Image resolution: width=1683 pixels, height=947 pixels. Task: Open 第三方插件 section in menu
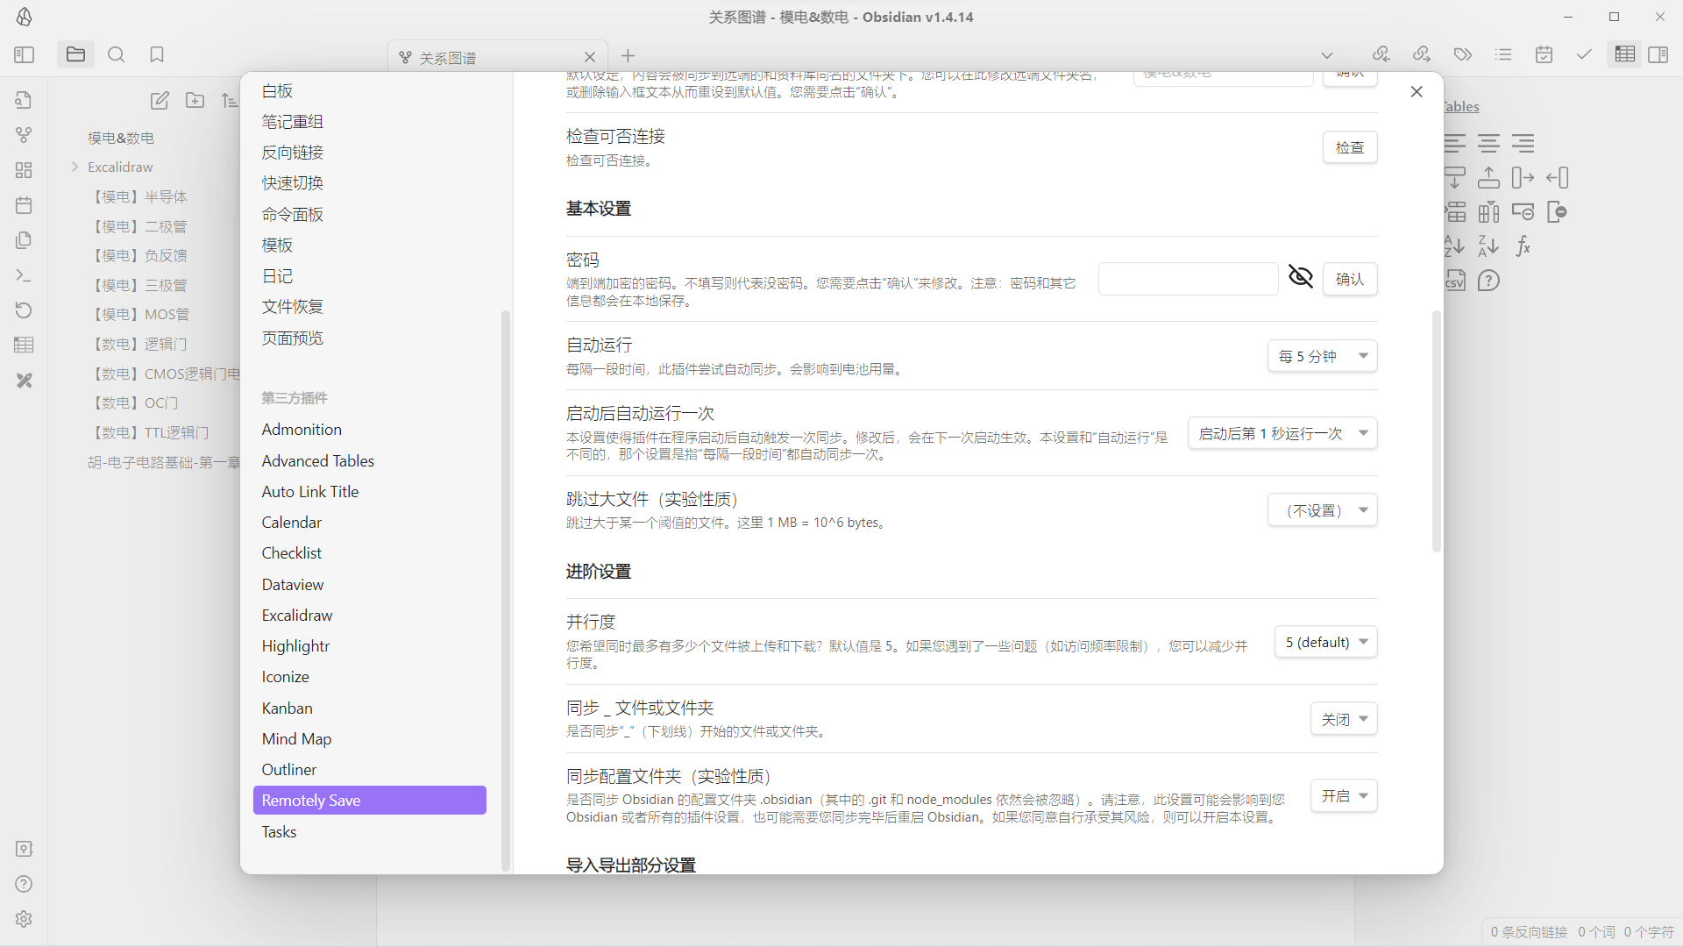coord(295,398)
